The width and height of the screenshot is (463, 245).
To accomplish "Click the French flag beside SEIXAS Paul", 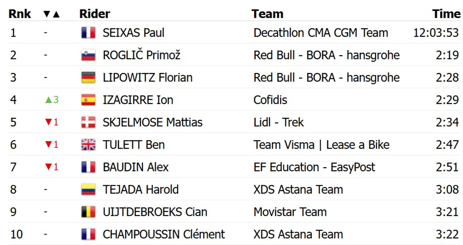I will pyautogui.click(x=88, y=33).
